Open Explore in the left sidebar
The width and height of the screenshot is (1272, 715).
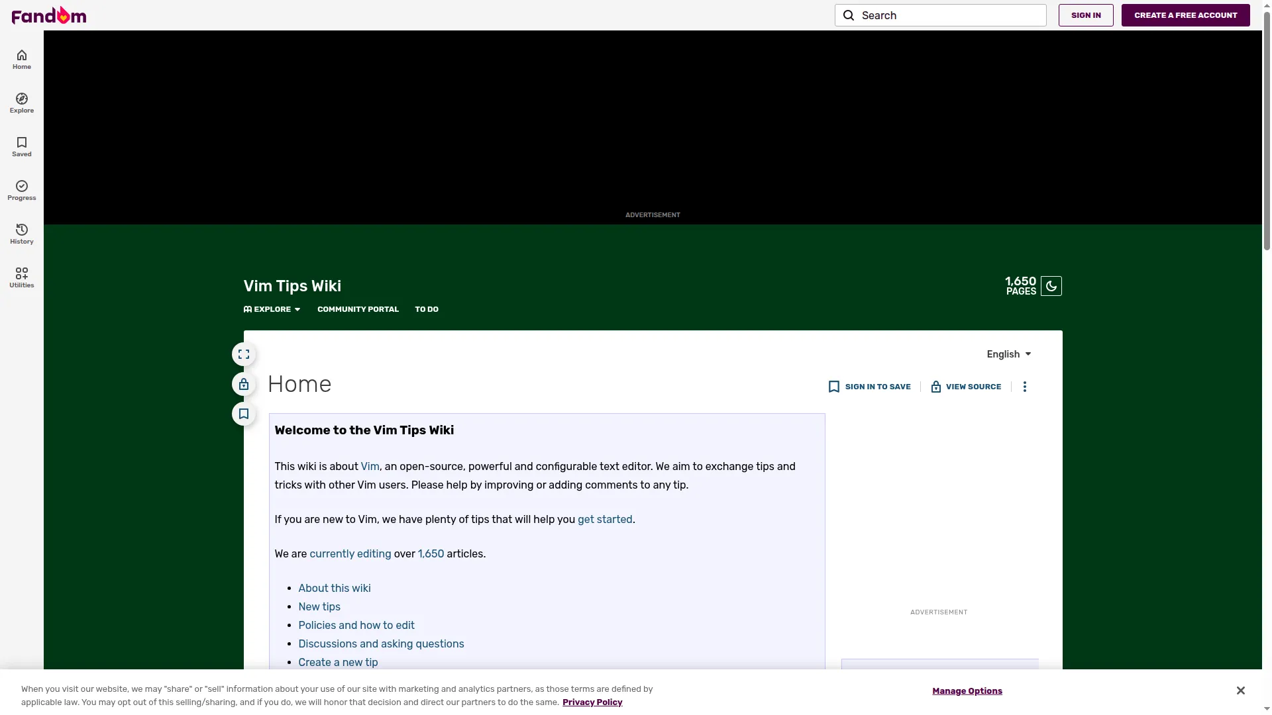(x=22, y=103)
